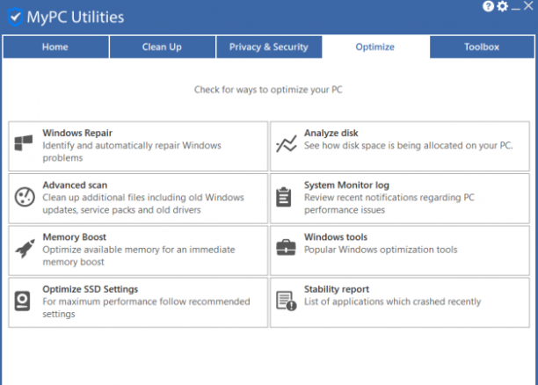538x385 pixels.
Task: Click 'Identify and automatically repair Windows problems' text
Action: click(x=132, y=152)
